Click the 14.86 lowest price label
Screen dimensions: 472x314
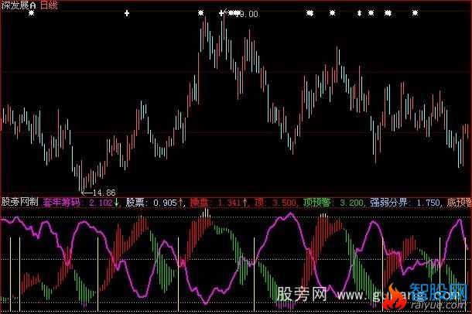(x=104, y=193)
